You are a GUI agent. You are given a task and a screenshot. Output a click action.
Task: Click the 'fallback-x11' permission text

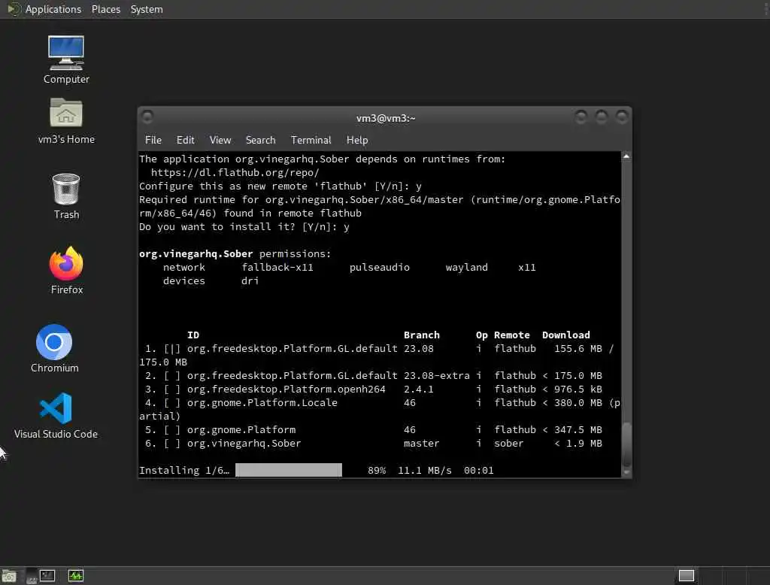277,267
